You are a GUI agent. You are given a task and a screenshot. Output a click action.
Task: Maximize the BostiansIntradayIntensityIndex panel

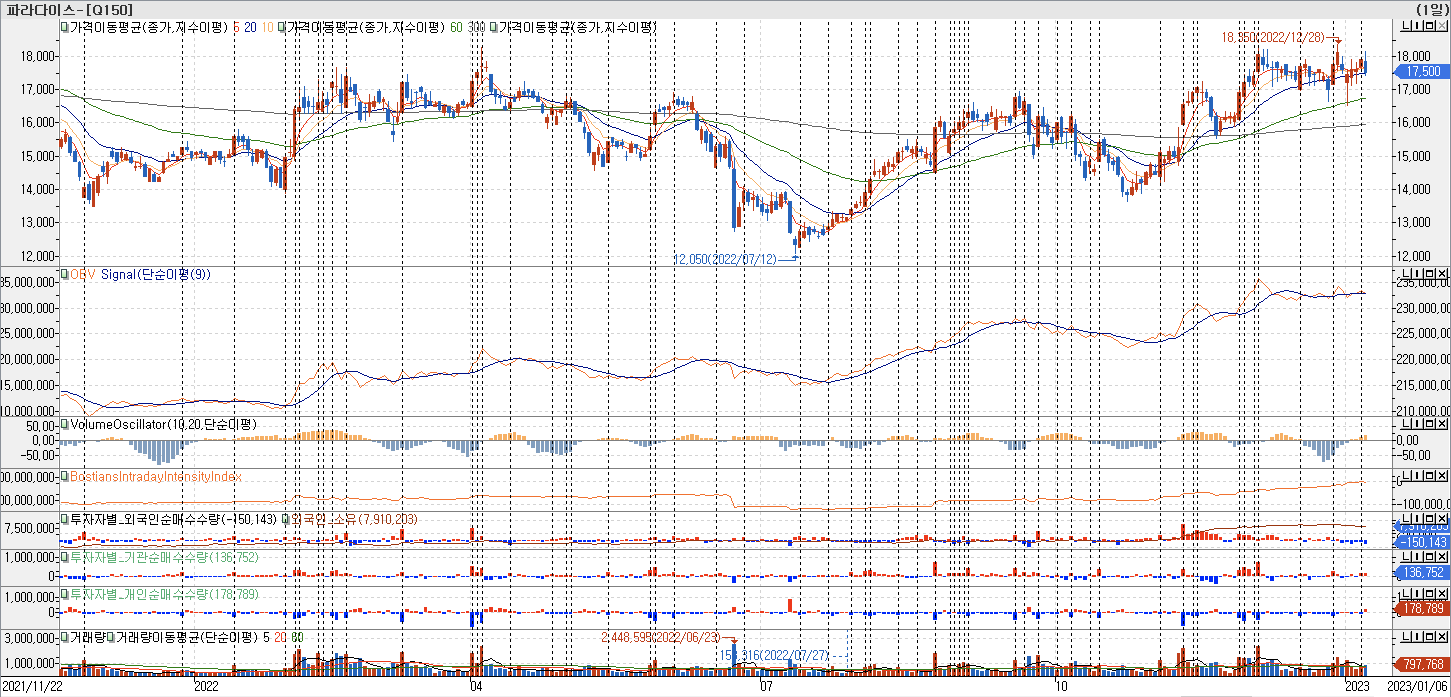(x=1429, y=476)
